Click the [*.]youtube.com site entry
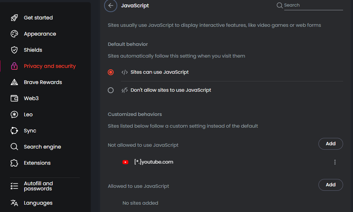Image resolution: width=353 pixels, height=212 pixels. (x=154, y=162)
